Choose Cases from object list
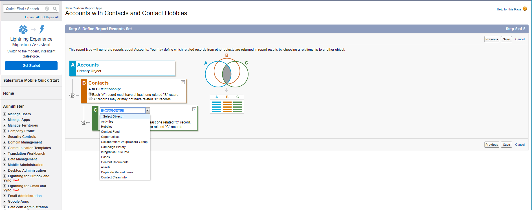This screenshot has height=210, width=532. [x=125, y=157]
